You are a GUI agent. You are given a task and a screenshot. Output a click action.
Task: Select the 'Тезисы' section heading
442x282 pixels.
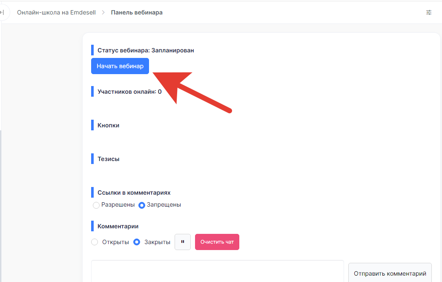[108, 159]
